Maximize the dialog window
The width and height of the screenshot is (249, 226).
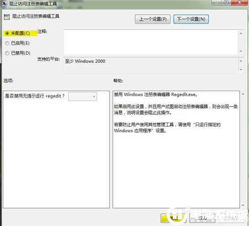pyautogui.click(x=226, y=2)
